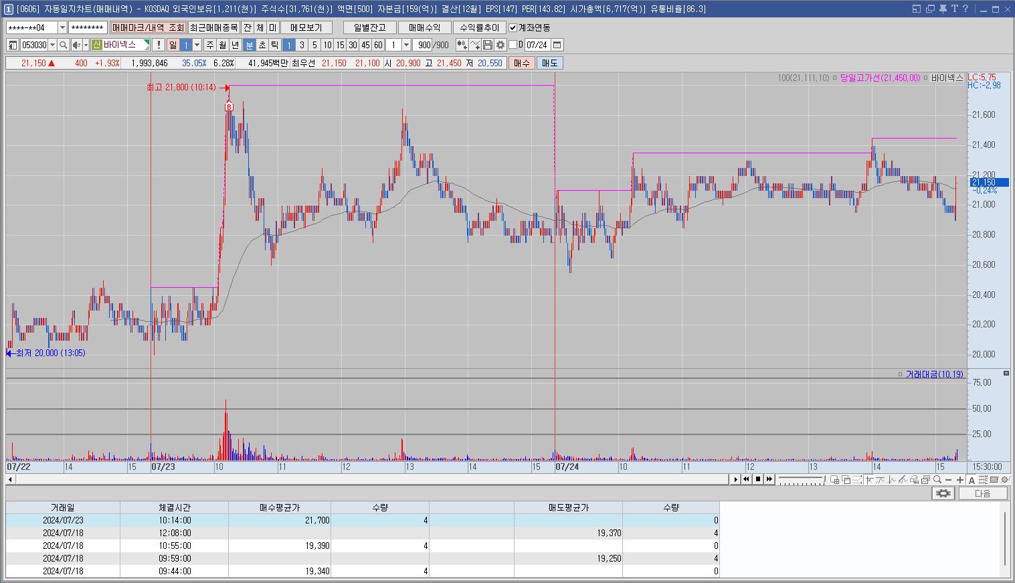Click the pin window icon in title bar
This screenshot has width=1015, height=583.
coord(943,9)
